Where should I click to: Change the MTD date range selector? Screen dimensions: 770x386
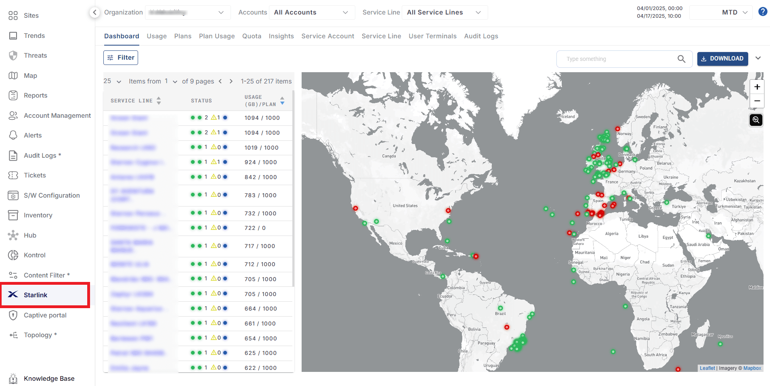721,12
